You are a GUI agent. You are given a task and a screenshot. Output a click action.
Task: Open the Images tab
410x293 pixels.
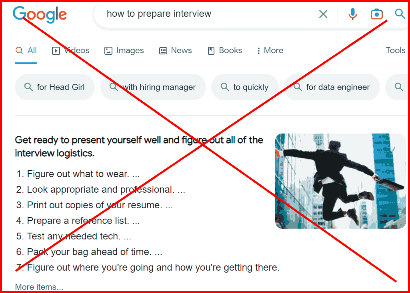[x=124, y=50]
